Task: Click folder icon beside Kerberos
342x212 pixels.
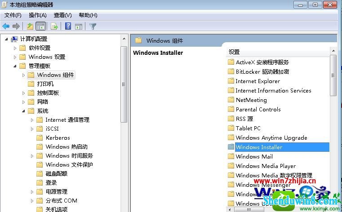Action: pos(40,138)
